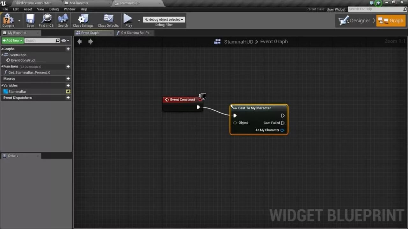Focus the My Blueprint search field

pos(40,40)
